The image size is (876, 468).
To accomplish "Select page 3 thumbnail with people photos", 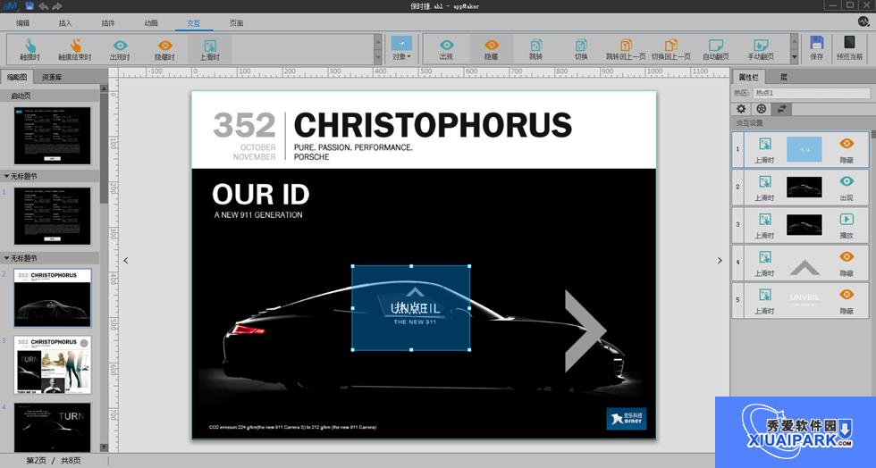I will click(53, 364).
